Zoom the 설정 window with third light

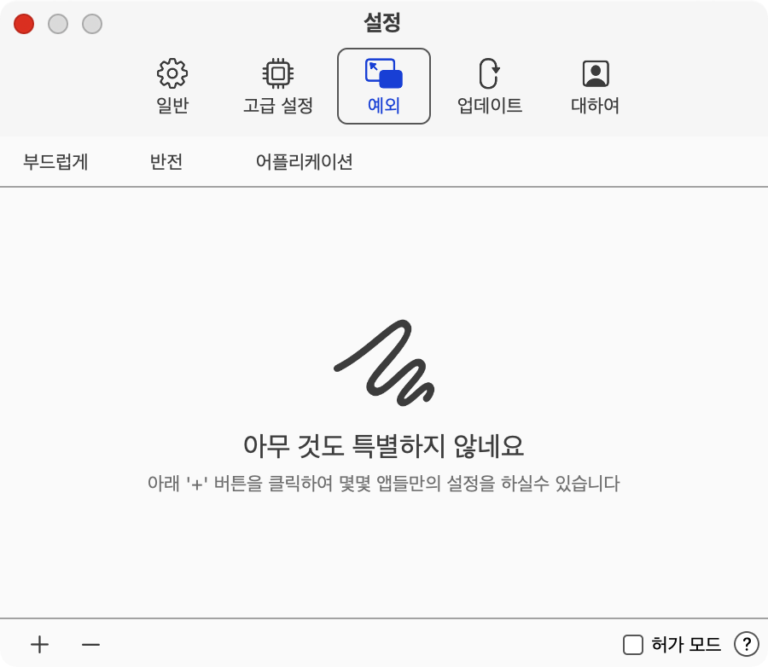pyautogui.click(x=92, y=24)
